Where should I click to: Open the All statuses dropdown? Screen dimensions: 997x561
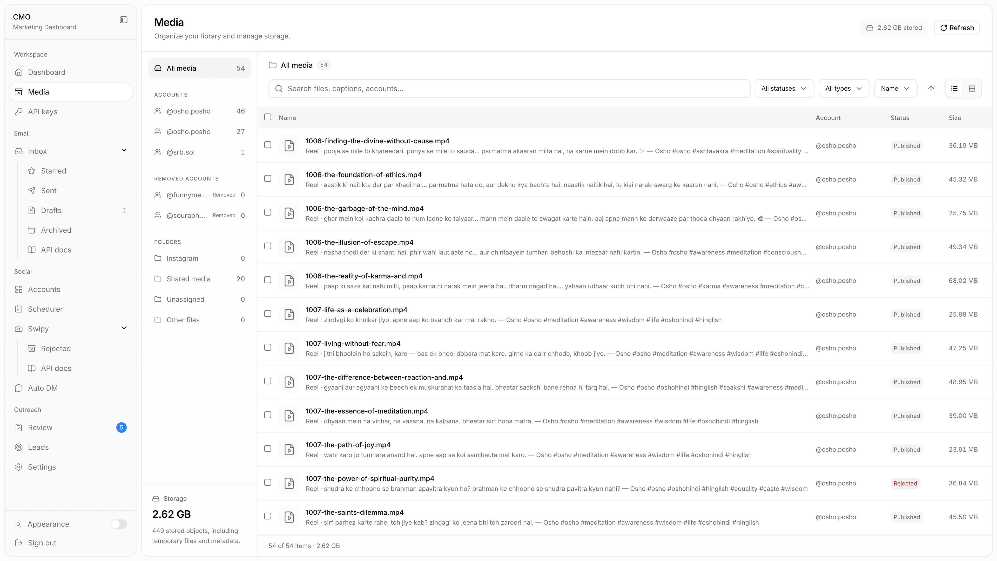pyautogui.click(x=784, y=89)
